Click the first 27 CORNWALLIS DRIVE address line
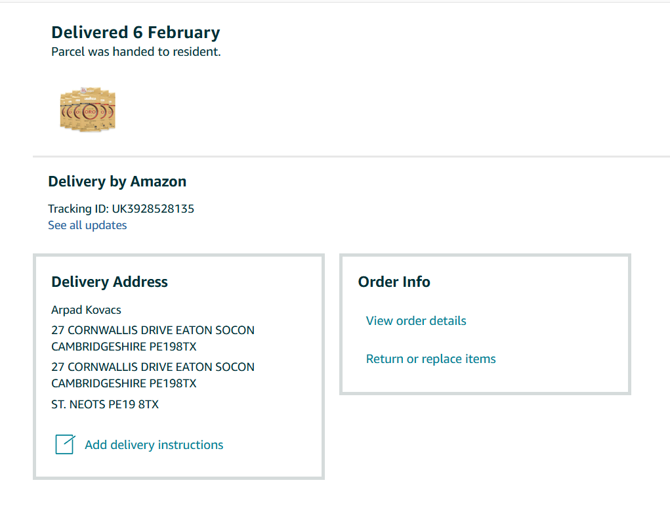 click(x=153, y=330)
